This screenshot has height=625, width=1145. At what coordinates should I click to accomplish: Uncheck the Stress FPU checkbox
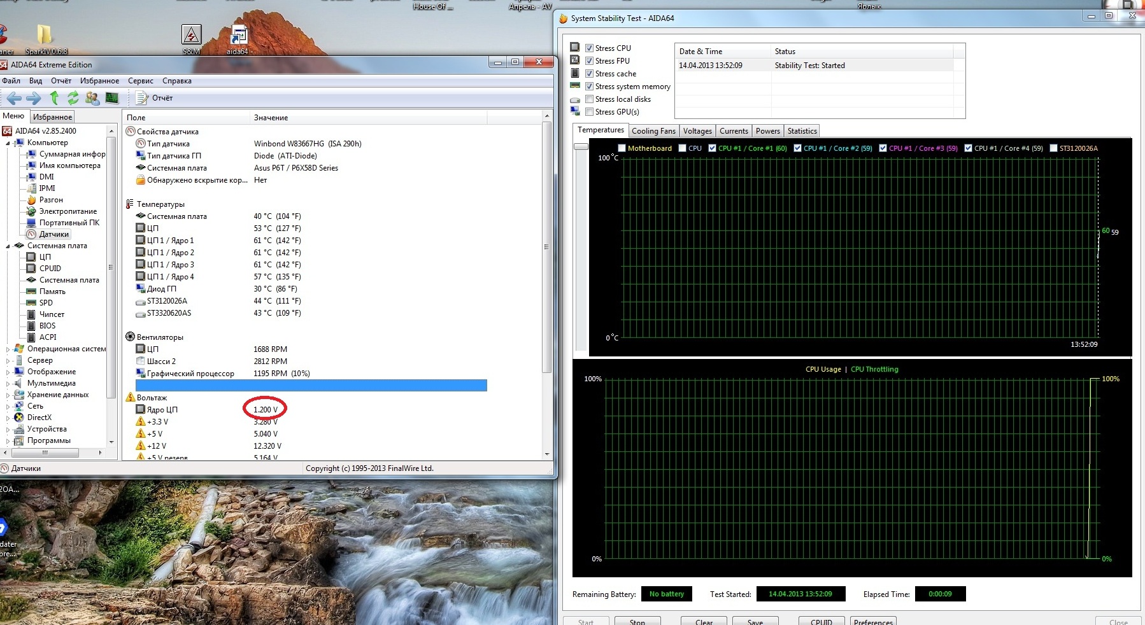pyautogui.click(x=590, y=60)
